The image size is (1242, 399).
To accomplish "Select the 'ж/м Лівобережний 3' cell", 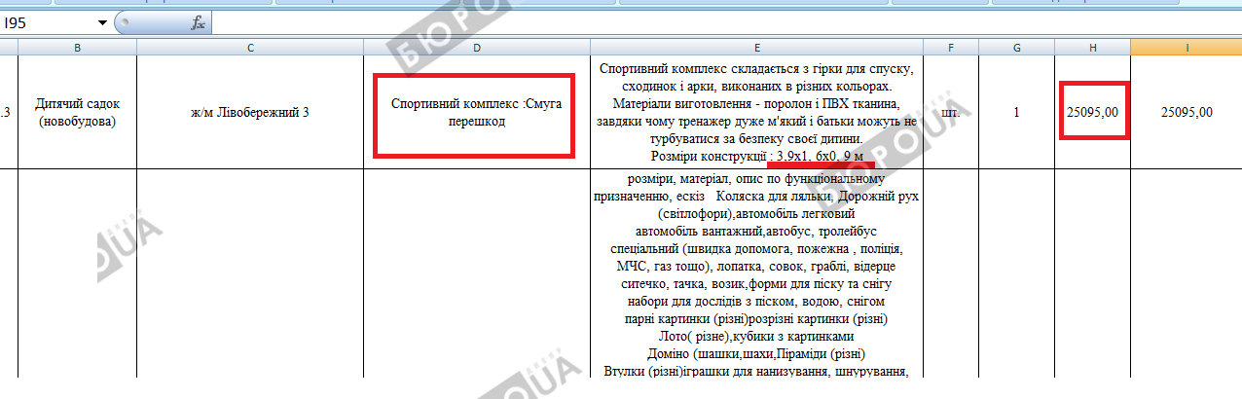I will point(250,112).
